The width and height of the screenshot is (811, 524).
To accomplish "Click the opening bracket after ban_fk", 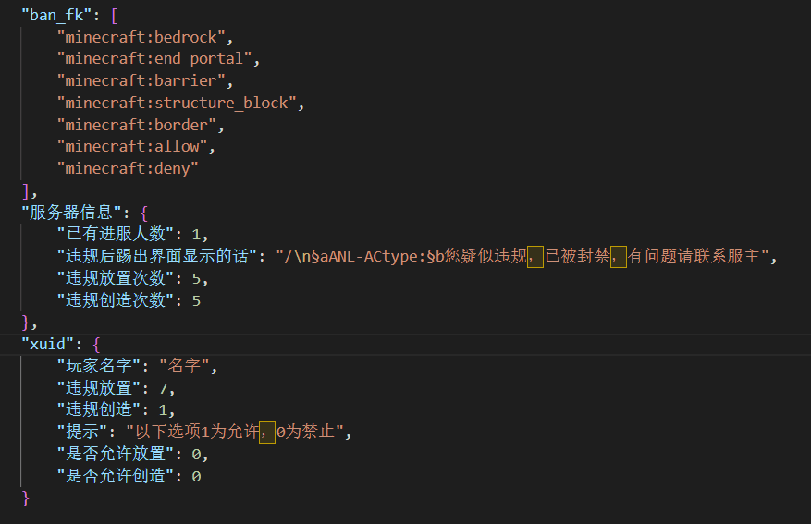I will [x=115, y=16].
